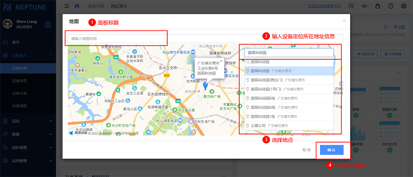Click 佛灵湖郊野乐园 park marker on map

click(x=120, y=72)
